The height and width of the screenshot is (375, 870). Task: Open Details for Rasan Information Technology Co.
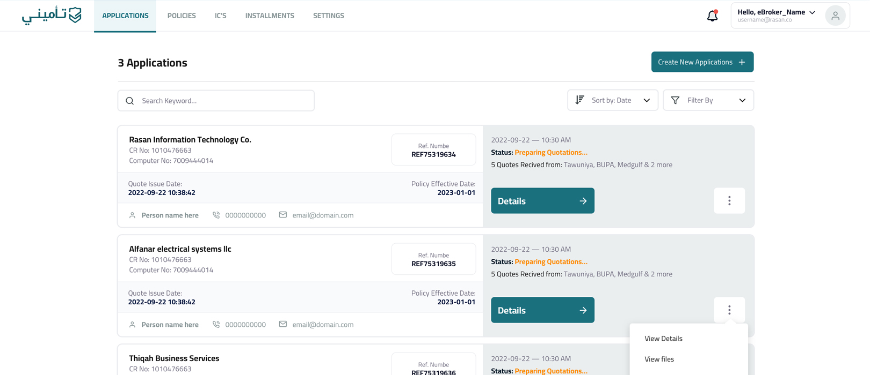pos(542,201)
